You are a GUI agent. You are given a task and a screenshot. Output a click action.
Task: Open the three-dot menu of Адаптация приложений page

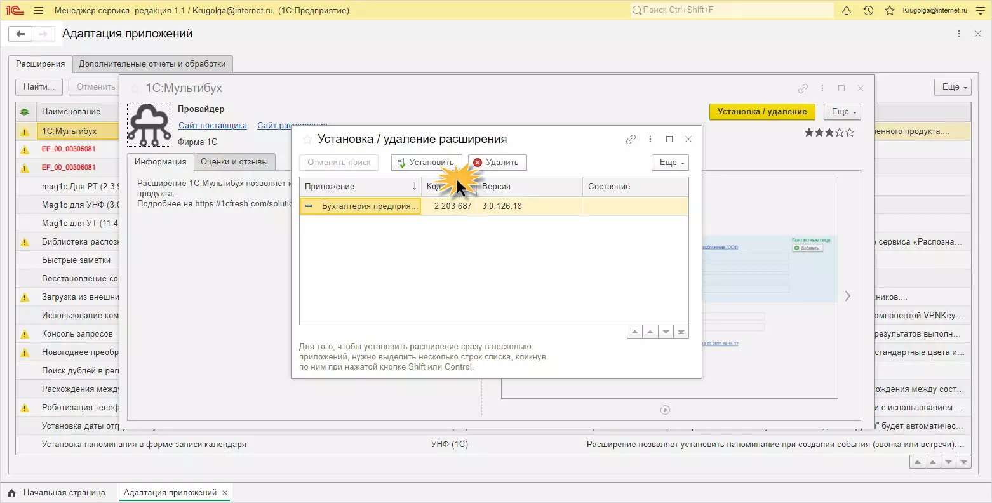(959, 34)
